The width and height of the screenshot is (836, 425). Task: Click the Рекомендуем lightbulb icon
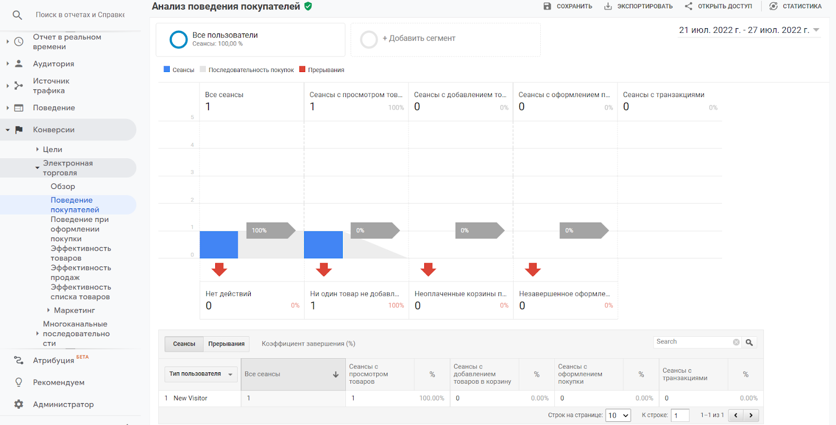pos(19,382)
